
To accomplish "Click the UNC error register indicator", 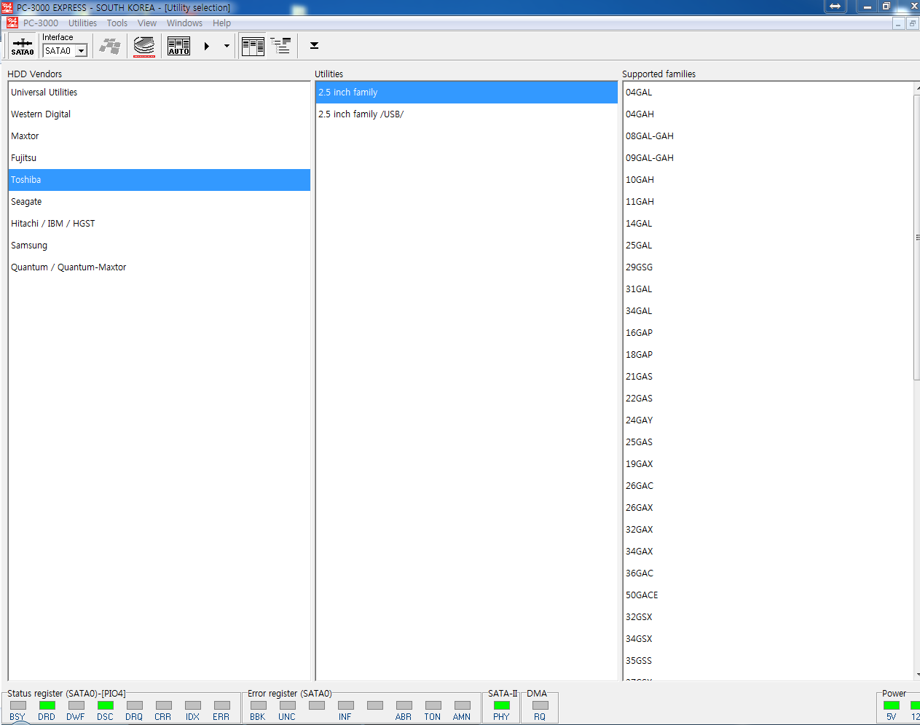I will [x=287, y=705].
